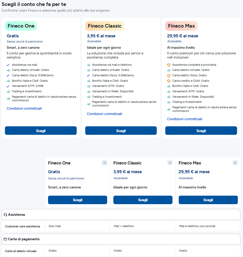Screen dimensions: 243x257
Task: Select the Fineco Max plan badge
Action: (181, 26)
